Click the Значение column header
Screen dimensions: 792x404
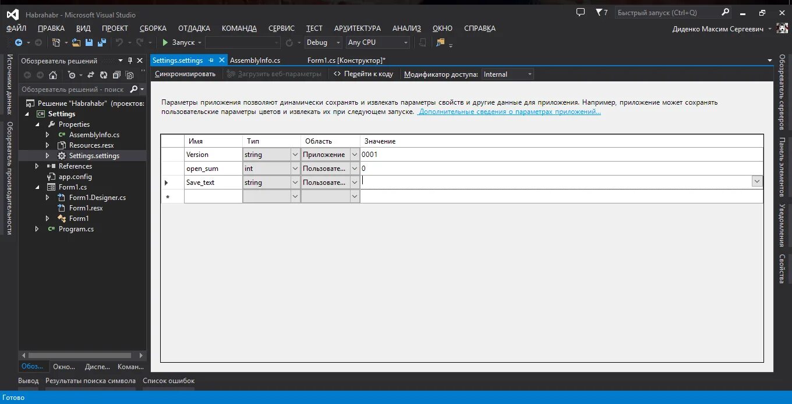coord(561,141)
